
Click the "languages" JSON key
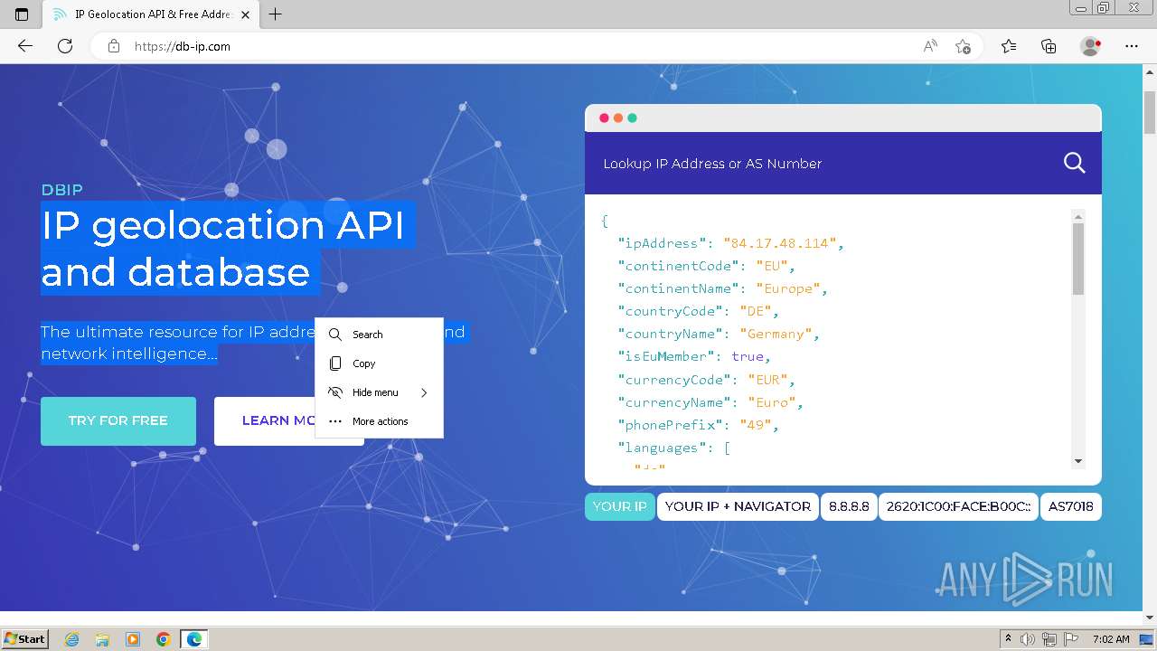point(663,448)
